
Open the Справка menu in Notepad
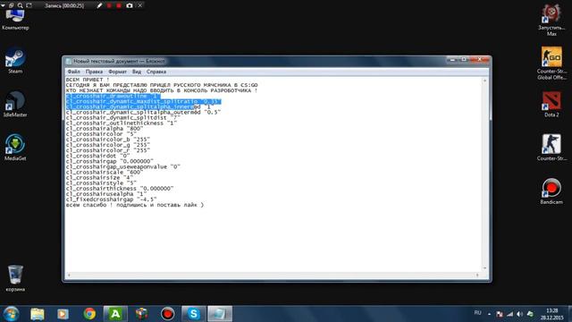coord(156,72)
